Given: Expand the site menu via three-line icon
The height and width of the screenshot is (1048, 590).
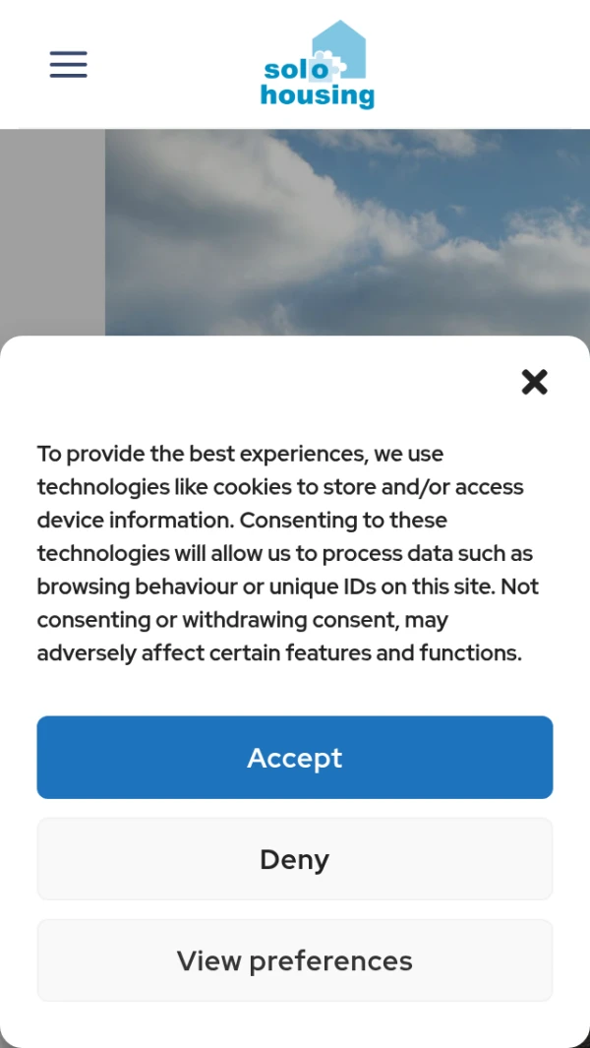Looking at the screenshot, I should [x=68, y=64].
